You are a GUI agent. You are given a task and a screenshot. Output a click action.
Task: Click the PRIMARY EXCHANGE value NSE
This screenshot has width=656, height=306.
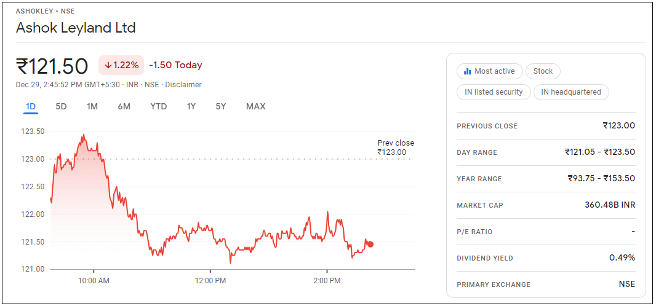point(626,284)
